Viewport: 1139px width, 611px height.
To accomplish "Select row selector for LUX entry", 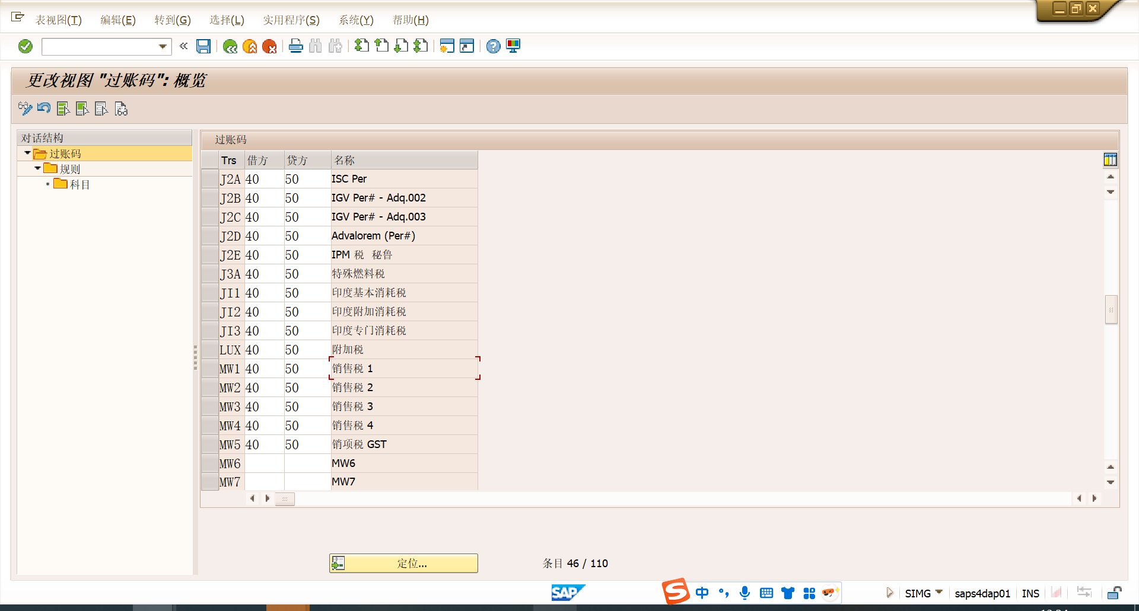I will tap(210, 350).
